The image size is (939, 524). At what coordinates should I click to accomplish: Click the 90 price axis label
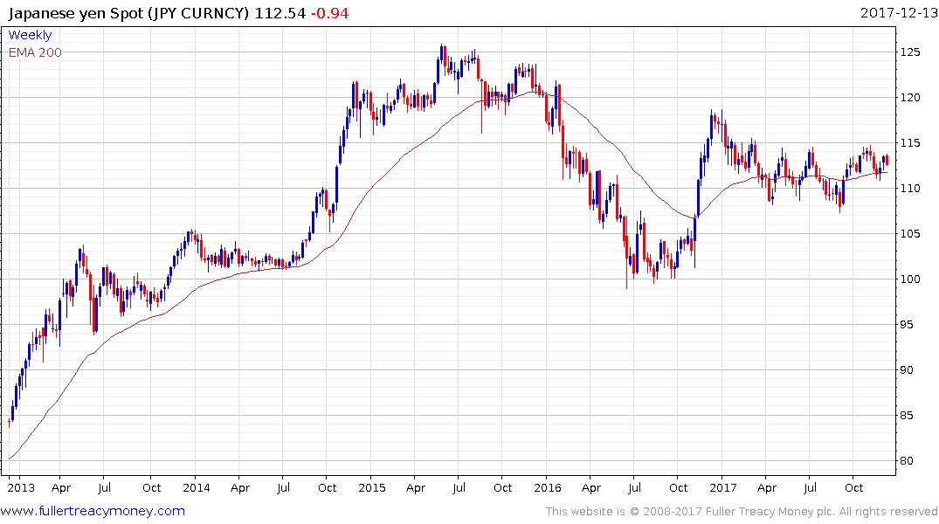[x=908, y=370]
